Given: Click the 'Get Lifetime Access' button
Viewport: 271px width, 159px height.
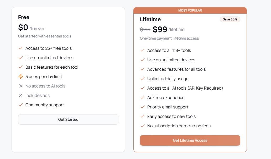Looking at the screenshot, I should click(190, 140).
